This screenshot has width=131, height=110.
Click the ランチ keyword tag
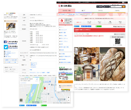click(6, 69)
